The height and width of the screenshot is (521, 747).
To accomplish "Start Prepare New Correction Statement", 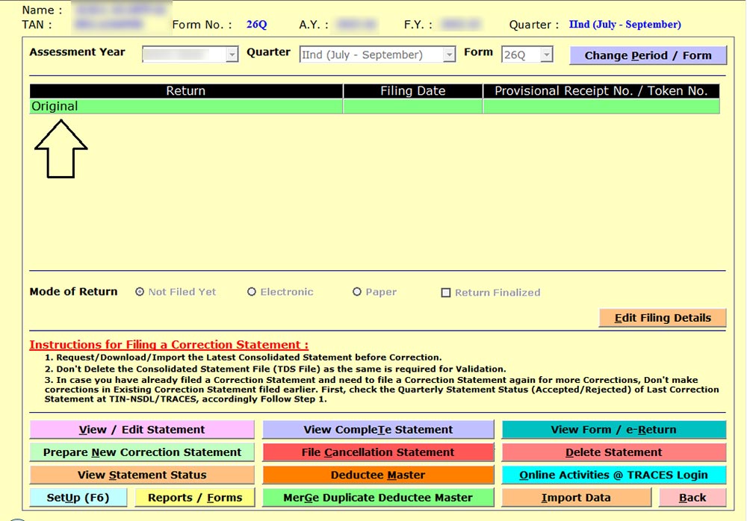I will [142, 452].
